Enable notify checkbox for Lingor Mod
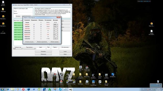Image resolution: width=163 pixels, height=91 pixels. tap(34, 29)
